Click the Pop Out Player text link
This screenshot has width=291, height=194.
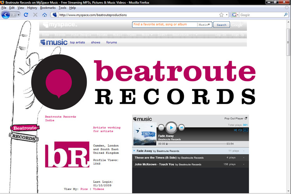tap(234, 118)
